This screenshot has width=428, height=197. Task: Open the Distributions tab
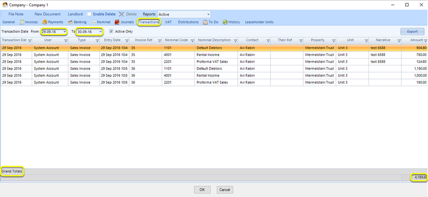tap(188, 22)
